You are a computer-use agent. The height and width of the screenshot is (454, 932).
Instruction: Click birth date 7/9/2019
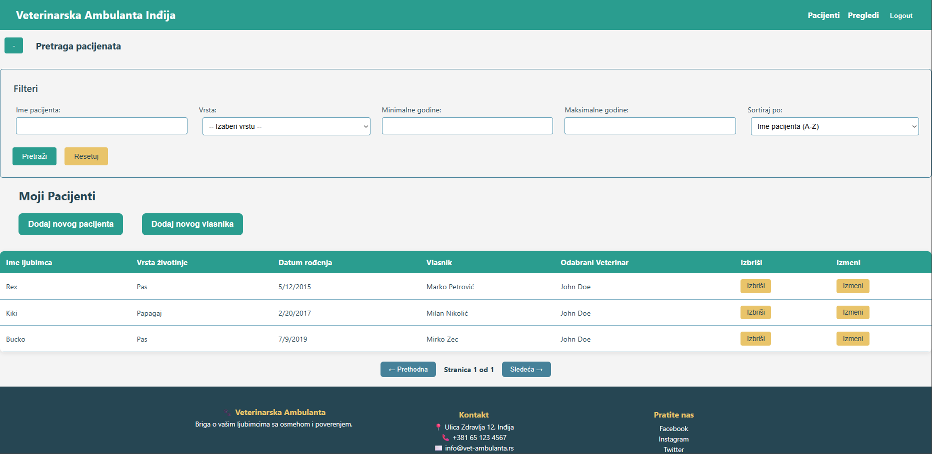(292, 340)
